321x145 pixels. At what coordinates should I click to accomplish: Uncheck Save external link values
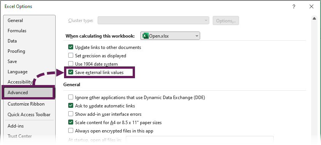pyautogui.click(x=71, y=72)
